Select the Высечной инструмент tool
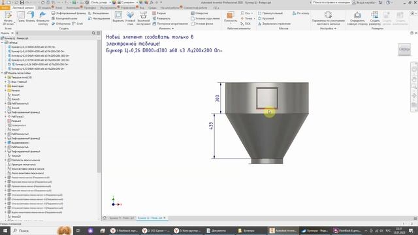418x235 pixels. pos(144,18)
